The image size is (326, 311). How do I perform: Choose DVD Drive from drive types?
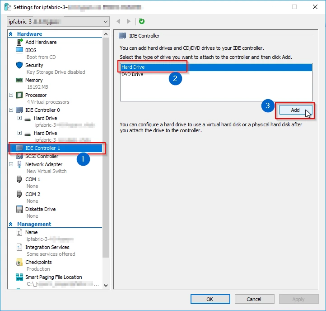[132, 74]
